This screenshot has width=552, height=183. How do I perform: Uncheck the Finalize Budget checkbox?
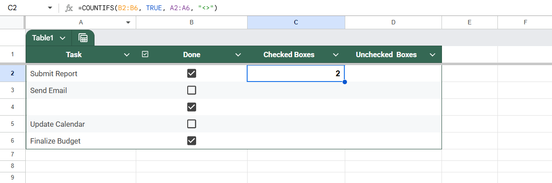[192, 141]
